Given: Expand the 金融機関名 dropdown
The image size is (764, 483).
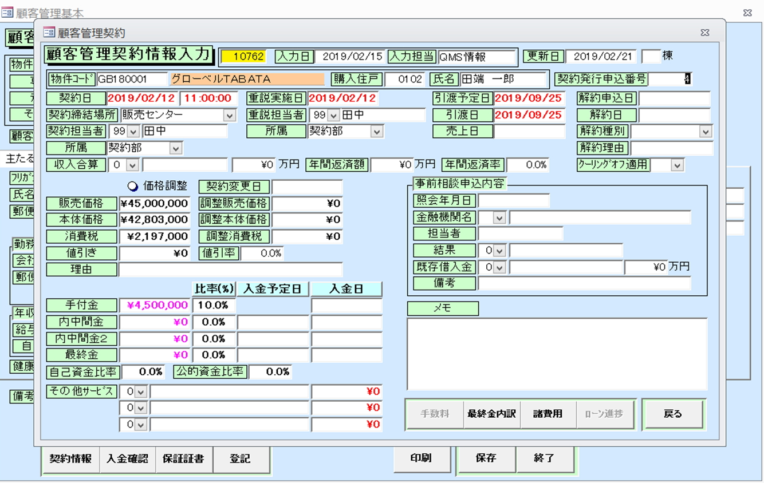Looking at the screenshot, I should (499, 217).
